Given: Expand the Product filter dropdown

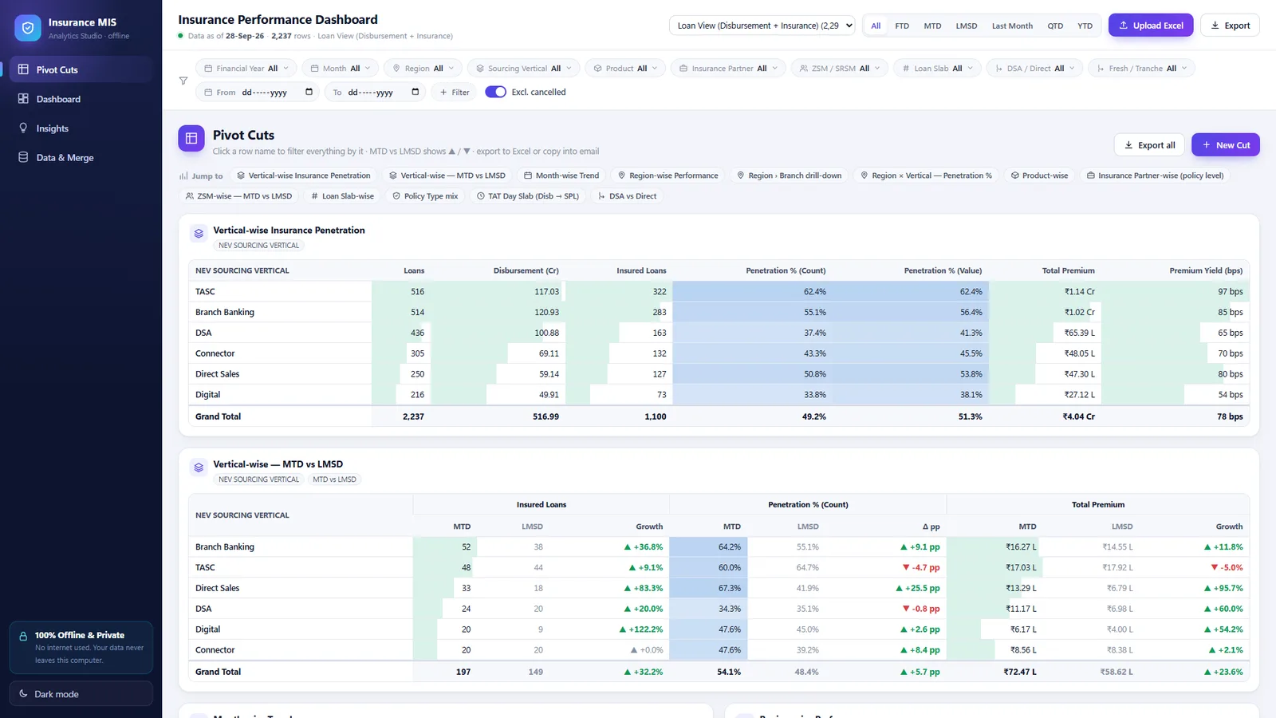Looking at the screenshot, I should tap(625, 69).
